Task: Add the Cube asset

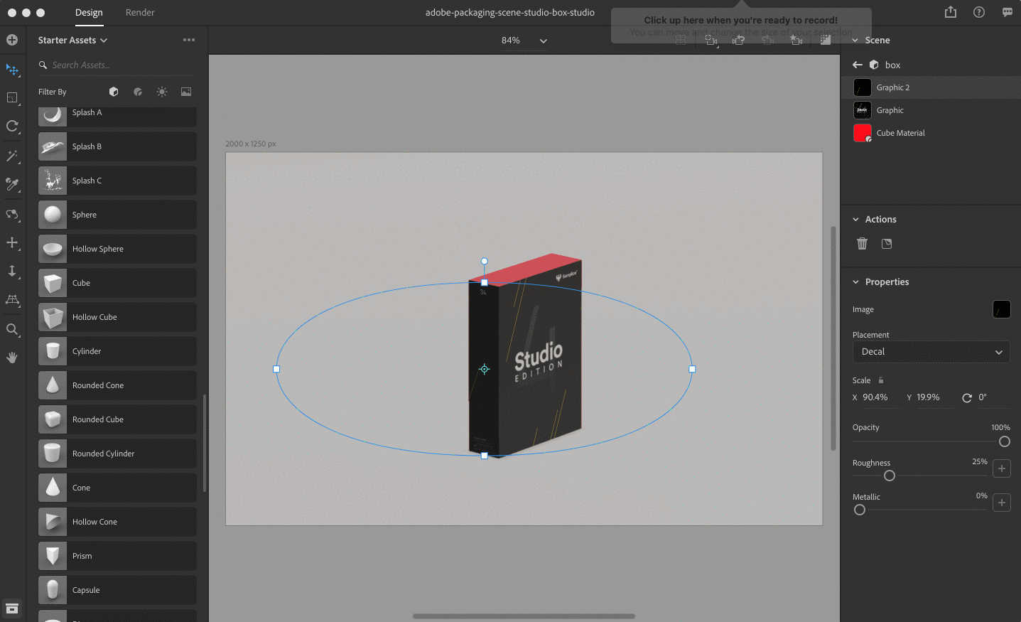Action: tap(117, 283)
